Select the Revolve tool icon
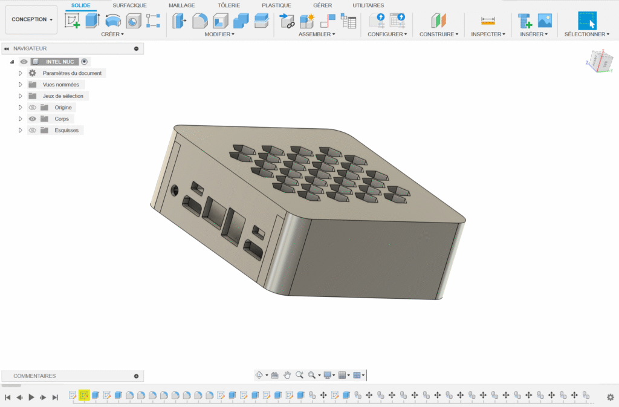Screen dimensions: 619x407 (112, 21)
